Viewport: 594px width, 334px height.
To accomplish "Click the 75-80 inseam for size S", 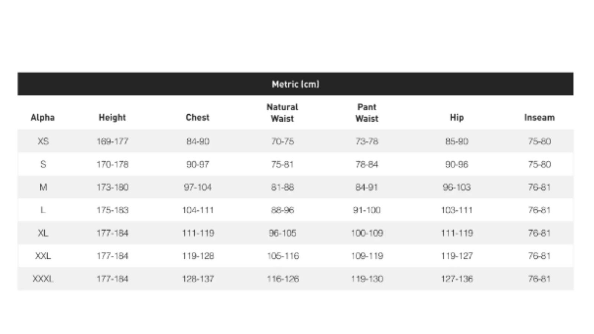I will (x=539, y=164).
